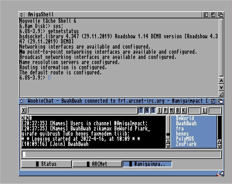Click the X button beside the topic field

click(24, 111)
